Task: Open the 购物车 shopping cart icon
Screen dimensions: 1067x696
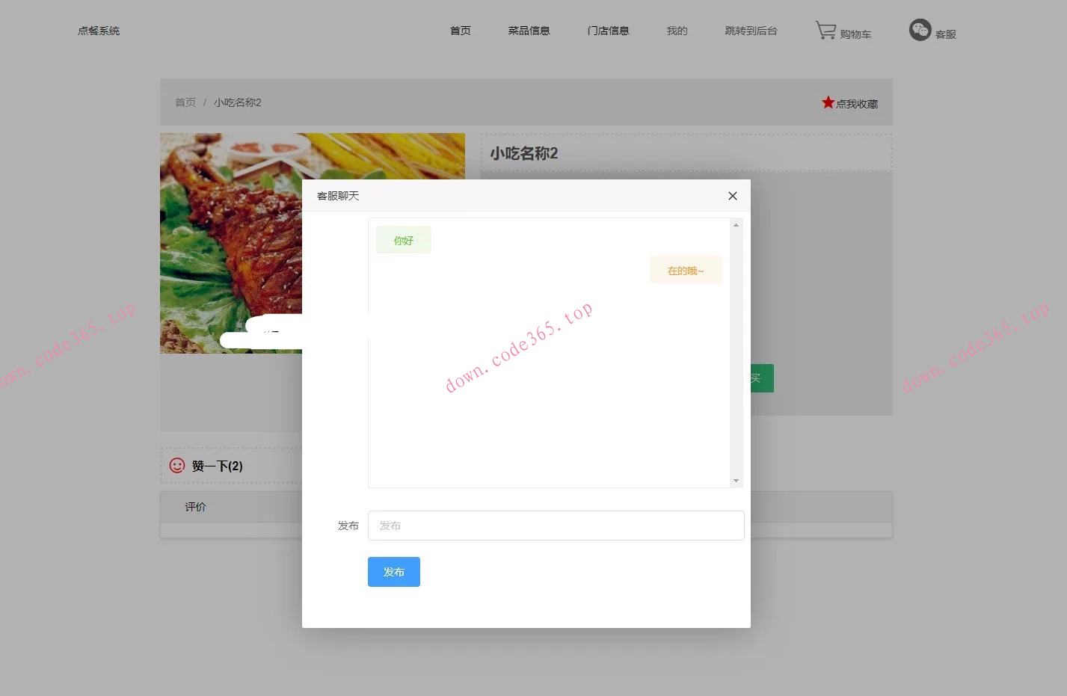Action: pos(843,31)
